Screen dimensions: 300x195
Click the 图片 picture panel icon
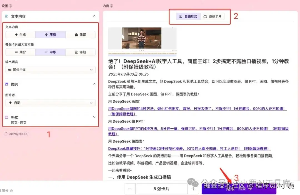7,84
